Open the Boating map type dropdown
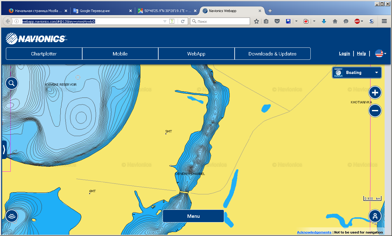 [357, 73]
